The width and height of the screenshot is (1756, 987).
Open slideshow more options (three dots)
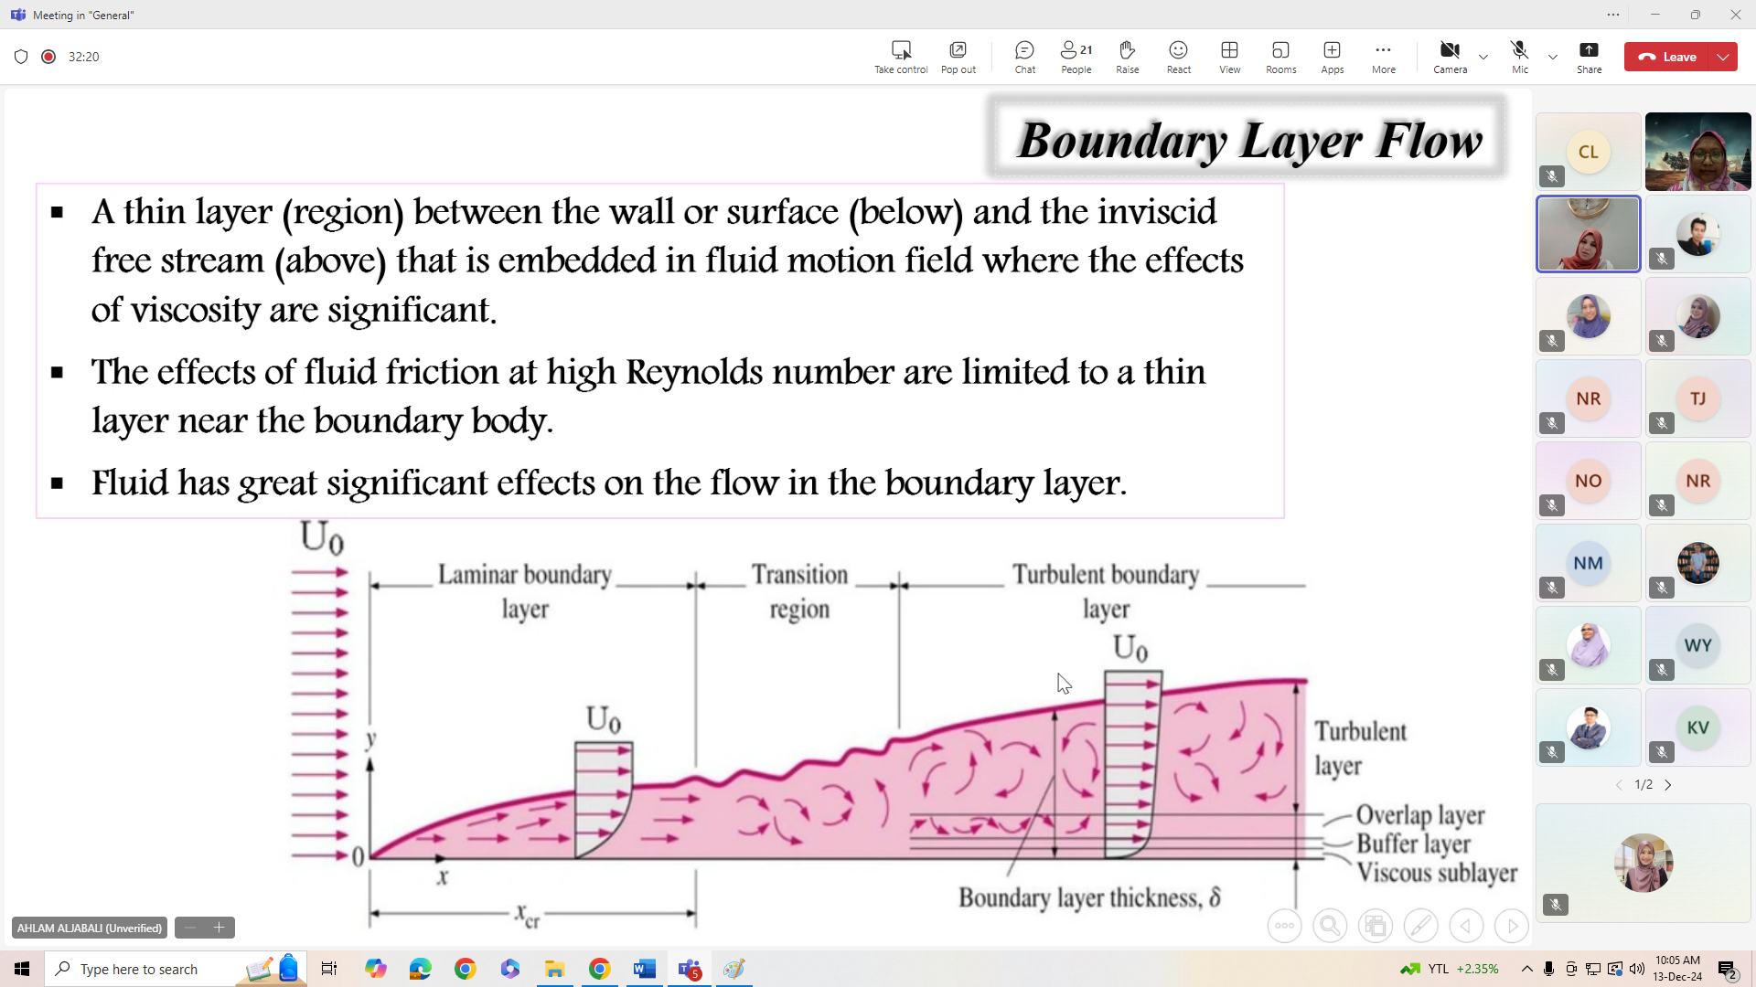tap(1285, 926)
